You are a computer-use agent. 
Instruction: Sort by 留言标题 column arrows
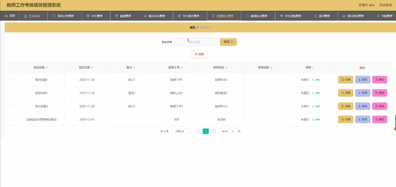pyautogui.click(x=47, y=67)
